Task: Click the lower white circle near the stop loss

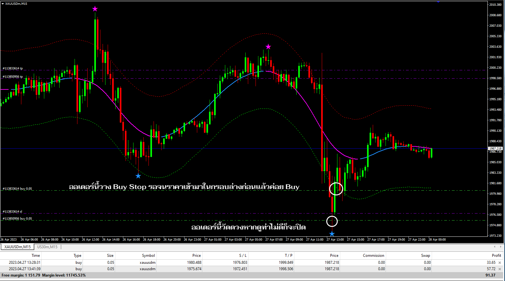Action: point(332,221)
